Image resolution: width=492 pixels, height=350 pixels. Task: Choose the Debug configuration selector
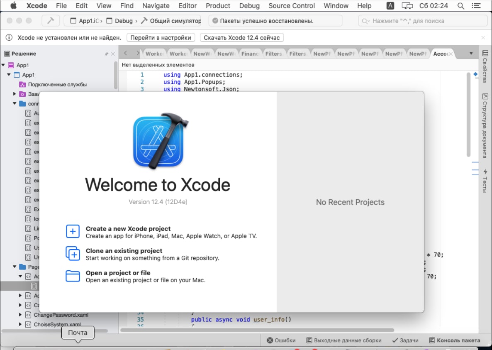[120, 21]
